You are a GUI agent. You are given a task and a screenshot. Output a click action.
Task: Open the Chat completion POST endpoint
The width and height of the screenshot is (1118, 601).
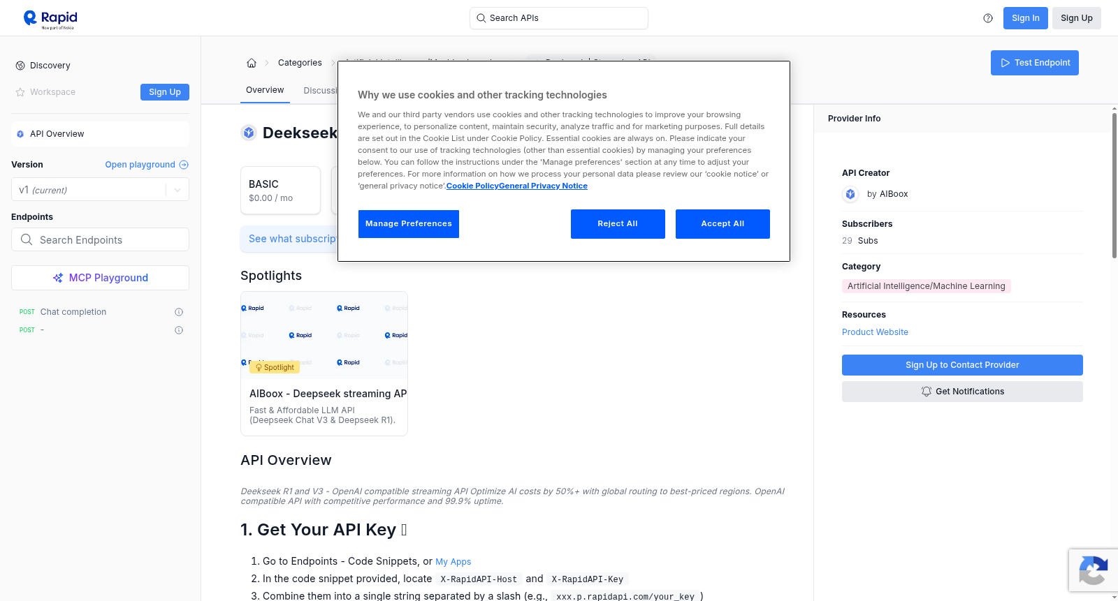point(73,312)
